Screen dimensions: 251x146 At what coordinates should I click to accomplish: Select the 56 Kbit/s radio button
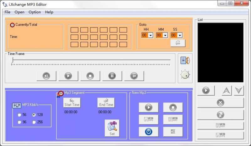(x=19, y=115)
